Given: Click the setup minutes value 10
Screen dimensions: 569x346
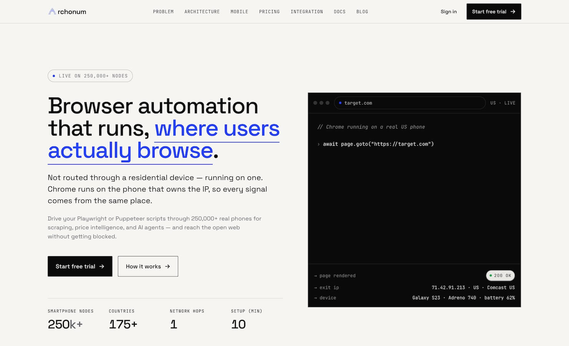Looking at the screenshot, I should [x=238, y=324].
